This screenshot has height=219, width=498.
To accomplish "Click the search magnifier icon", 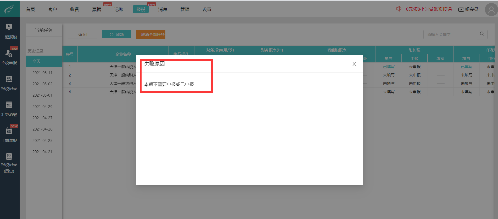I will point(482,34).
